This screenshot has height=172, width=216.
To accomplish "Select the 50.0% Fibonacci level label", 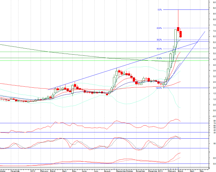I will [159, 49].
